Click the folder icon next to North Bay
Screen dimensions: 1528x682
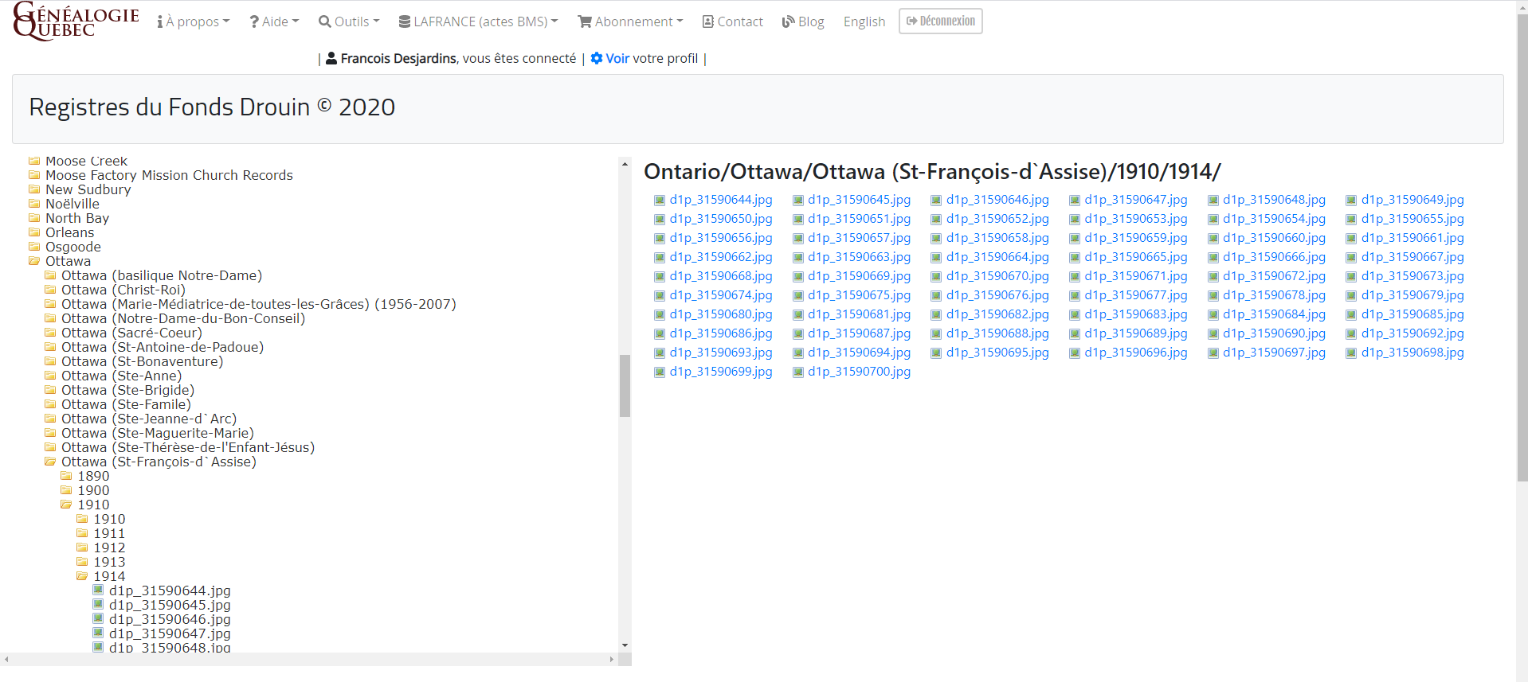pyautogui.click(x=34, y=218)
